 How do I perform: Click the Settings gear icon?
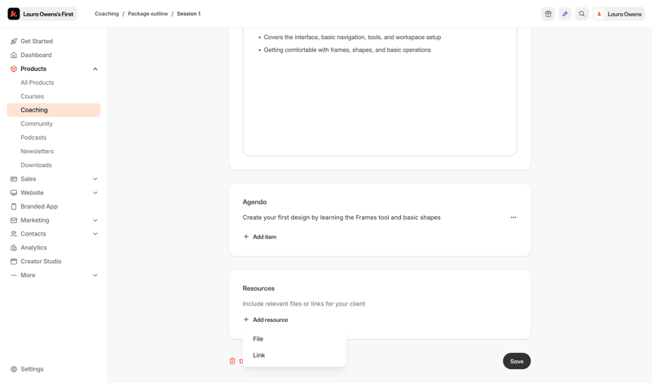[x=14, y=369]
